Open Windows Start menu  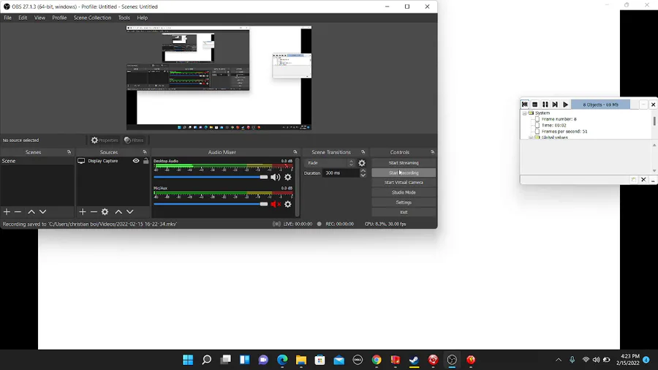(x=188, y=360)
